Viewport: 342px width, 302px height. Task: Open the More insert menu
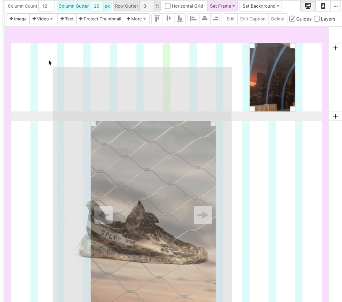pos(136,19)
